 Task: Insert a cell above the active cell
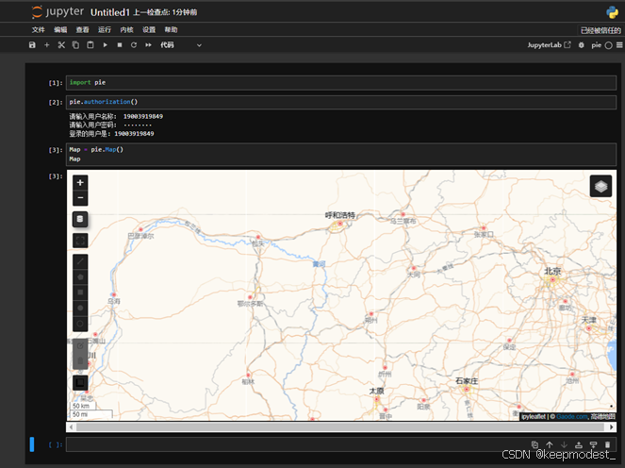[x=579, y=444]
